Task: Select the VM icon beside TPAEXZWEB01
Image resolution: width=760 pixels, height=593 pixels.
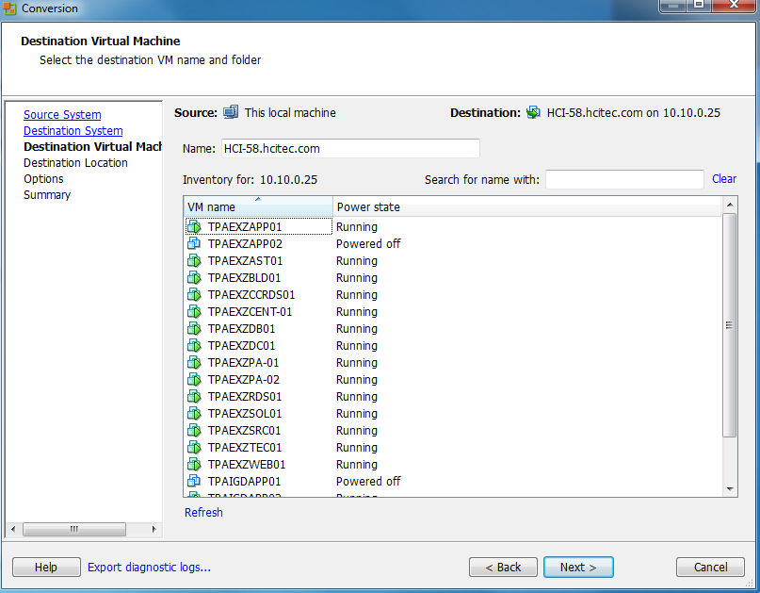Action: (x=194, y=464)
